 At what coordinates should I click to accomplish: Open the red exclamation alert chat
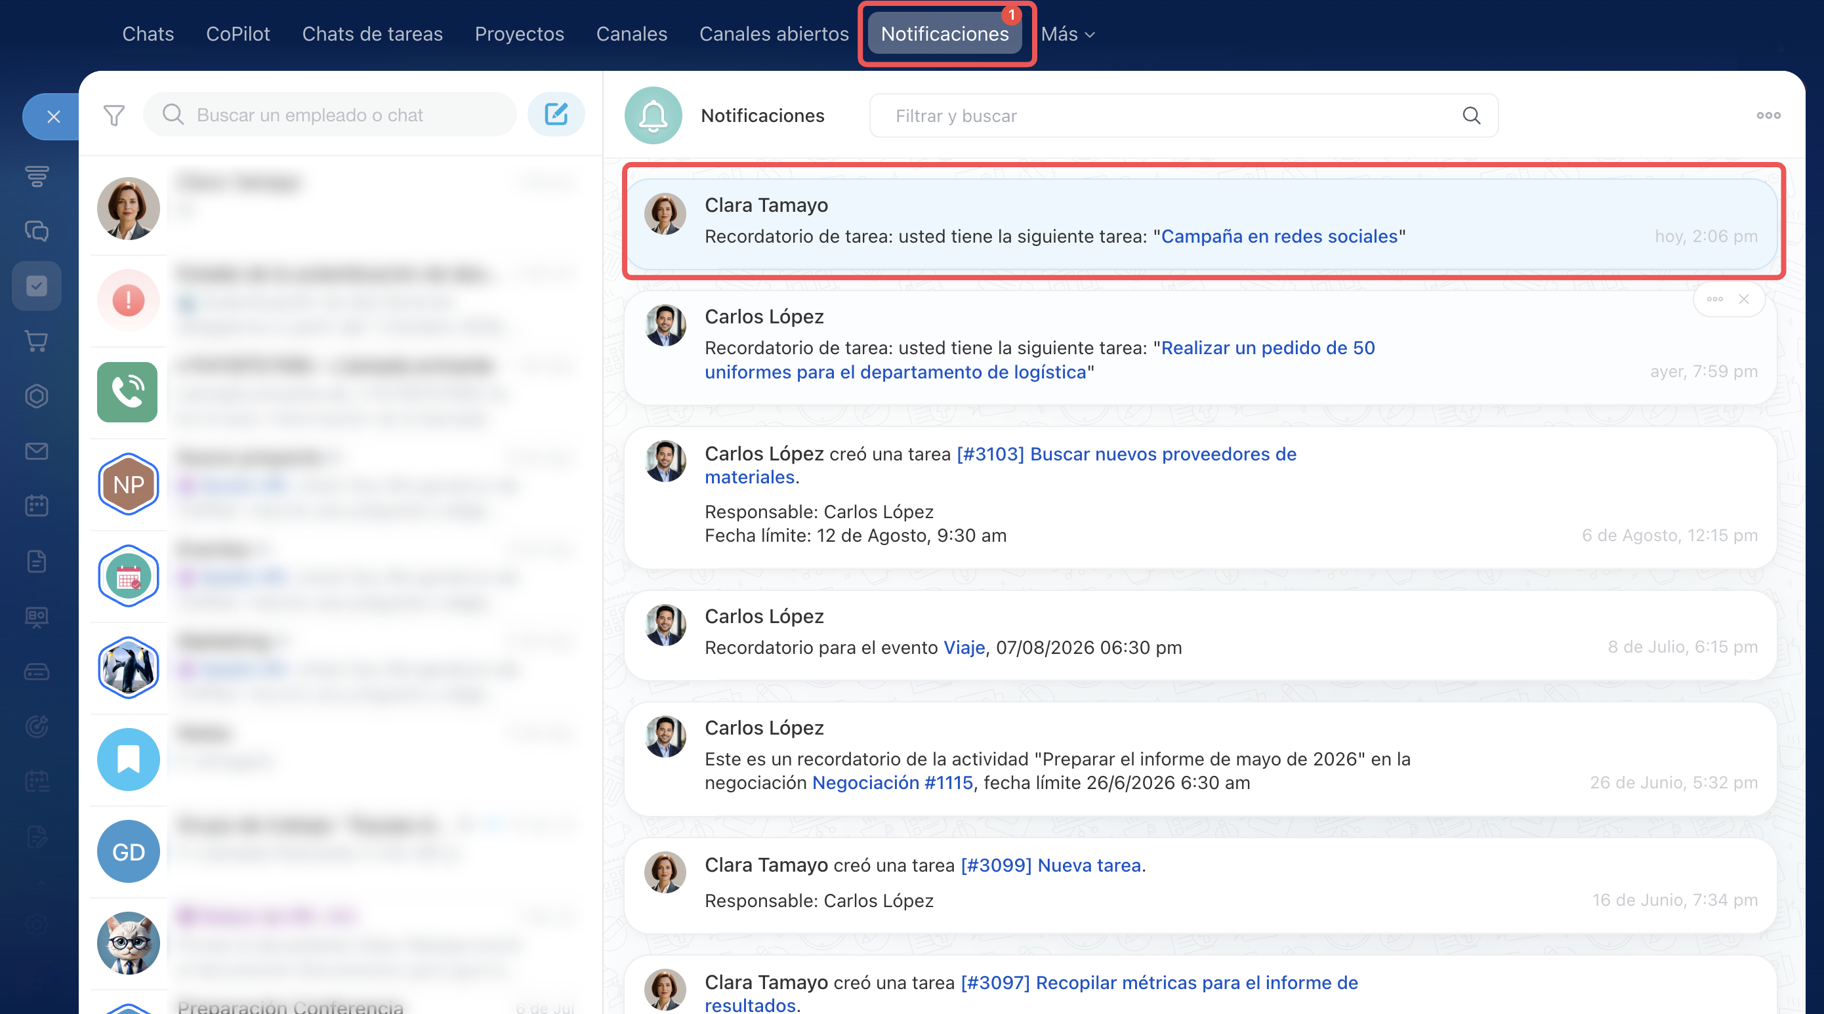coord(128,300)
